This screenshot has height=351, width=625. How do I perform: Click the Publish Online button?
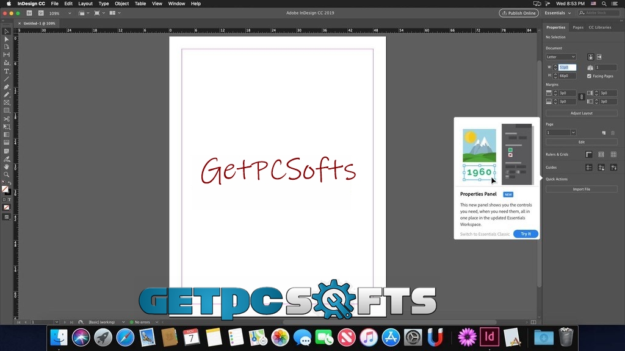point(519,13)
